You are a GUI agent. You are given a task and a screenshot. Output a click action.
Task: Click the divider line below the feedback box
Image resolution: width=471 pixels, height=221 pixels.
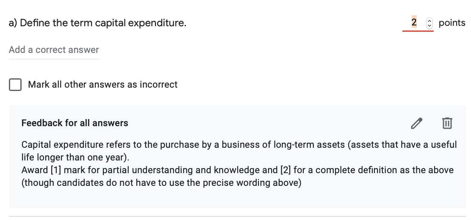[237, 216]
